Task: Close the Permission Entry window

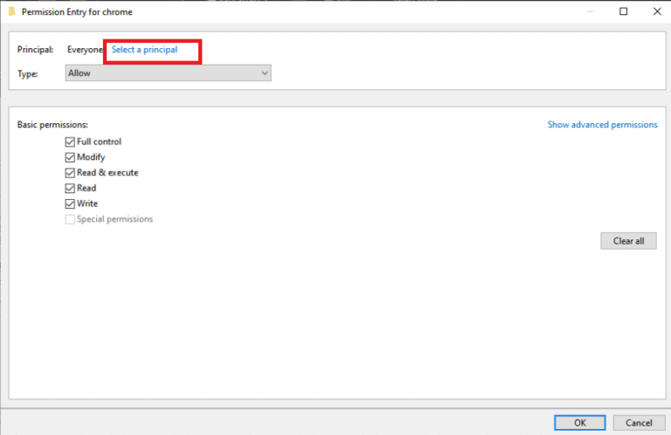Action: click(657, 11)
